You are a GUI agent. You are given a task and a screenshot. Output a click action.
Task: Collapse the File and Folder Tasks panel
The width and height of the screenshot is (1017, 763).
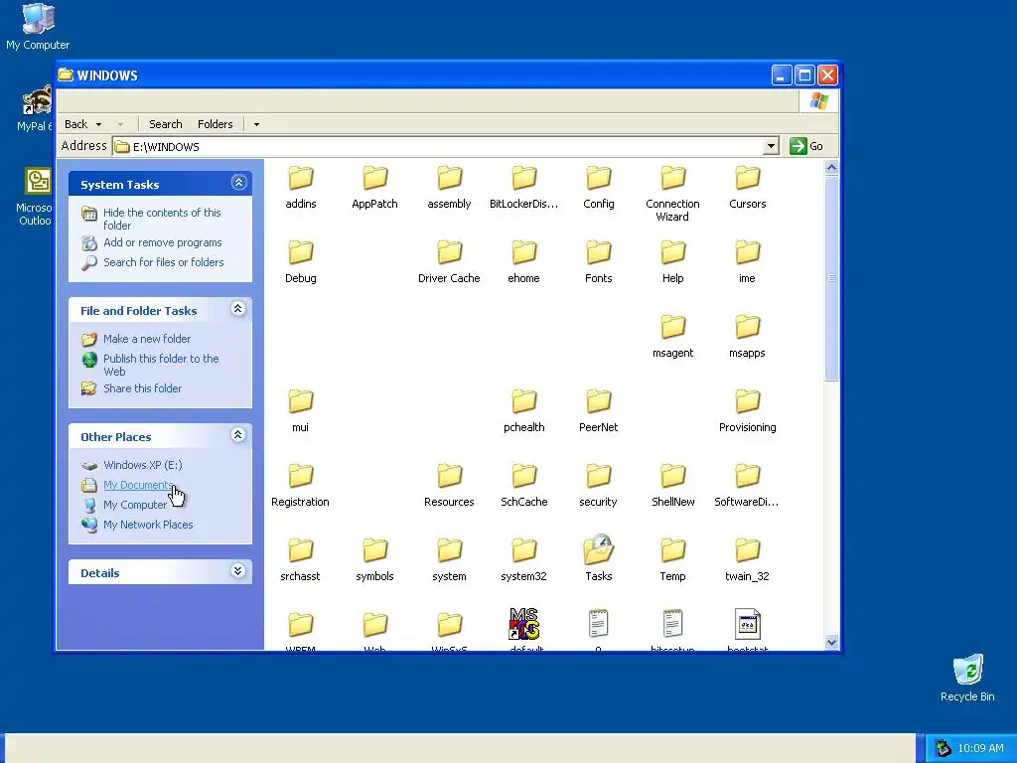[x=238, y=308]
